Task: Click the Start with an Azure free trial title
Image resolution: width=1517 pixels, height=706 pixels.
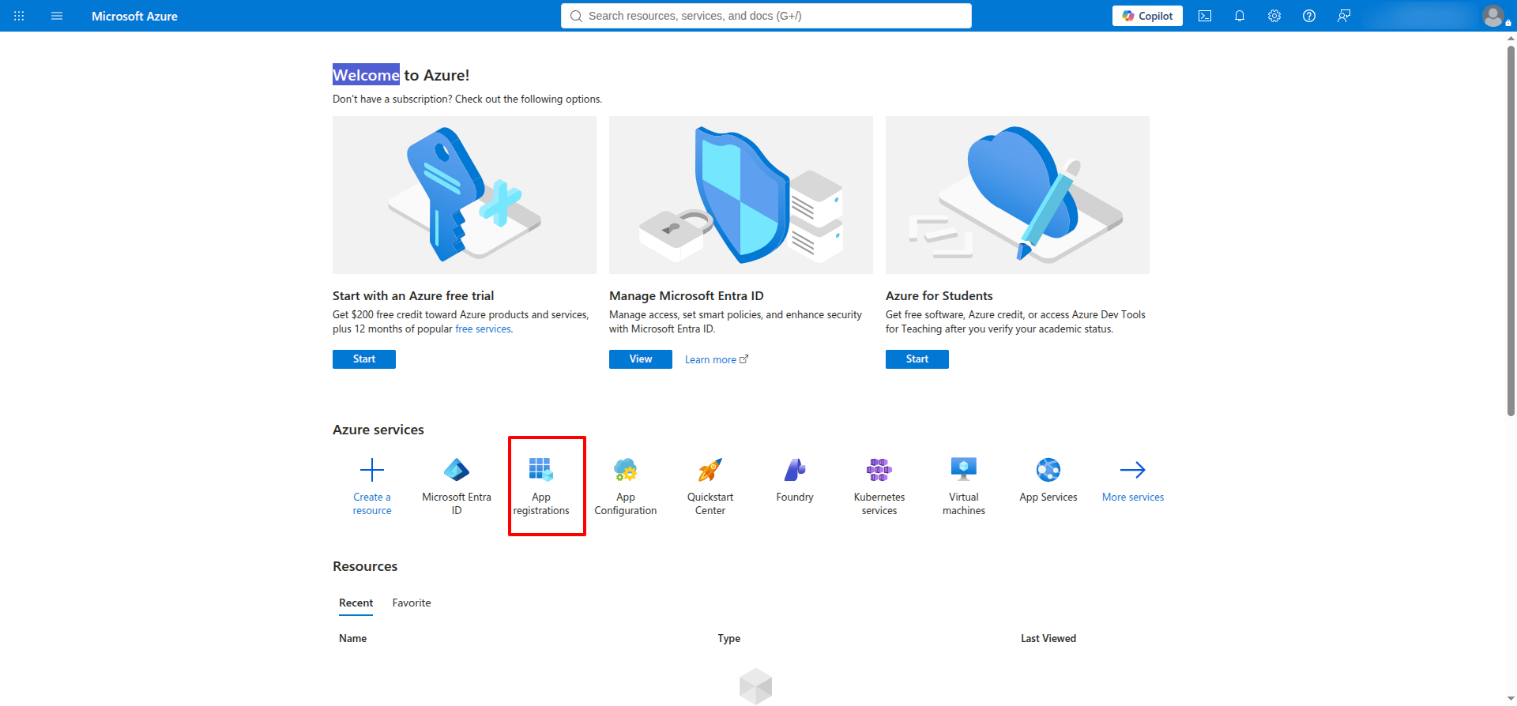Action: (413, 295)
